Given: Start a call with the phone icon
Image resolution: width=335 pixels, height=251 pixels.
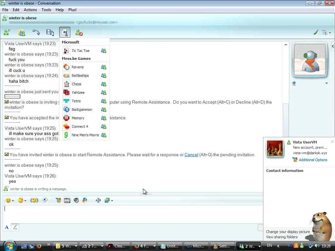Looking at the screenshot, I should [36, 32].
